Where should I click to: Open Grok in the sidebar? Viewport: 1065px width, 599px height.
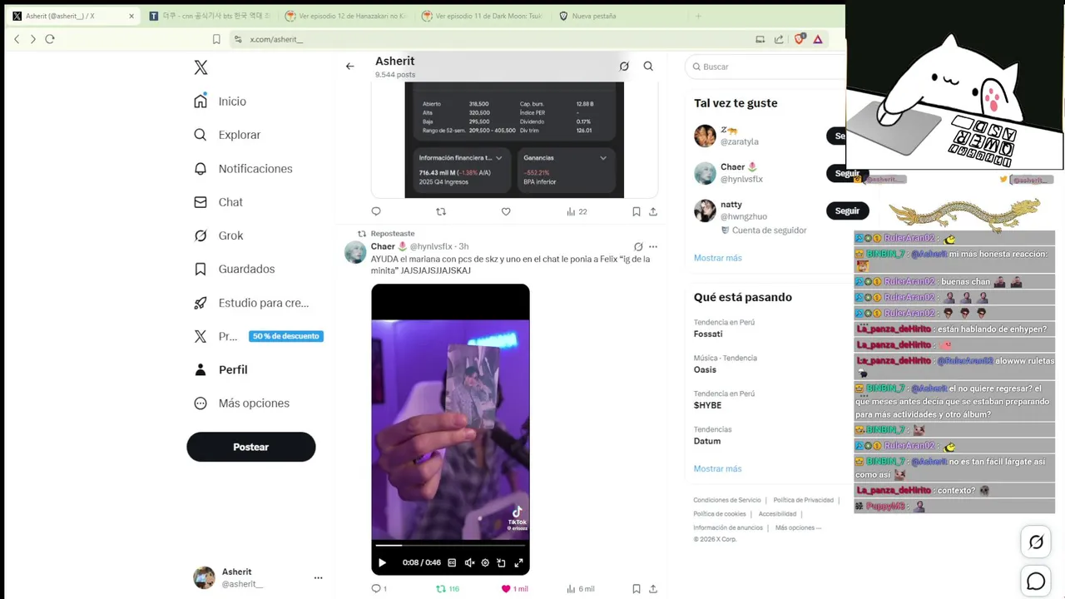click(x=218, y=235)
